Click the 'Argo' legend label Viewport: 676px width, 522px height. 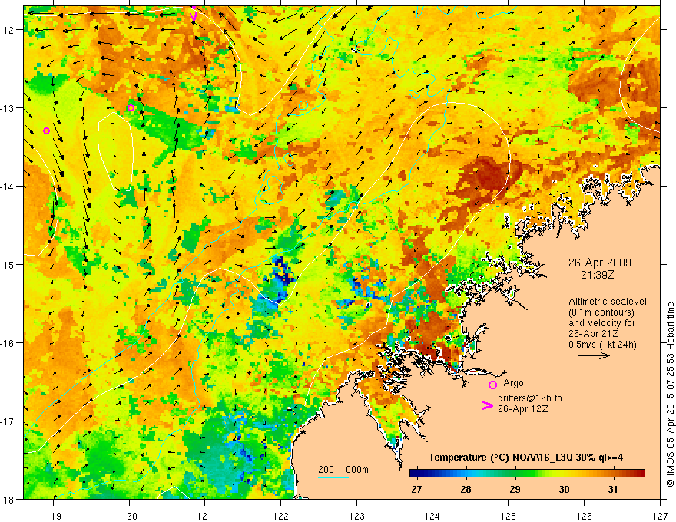513,383
